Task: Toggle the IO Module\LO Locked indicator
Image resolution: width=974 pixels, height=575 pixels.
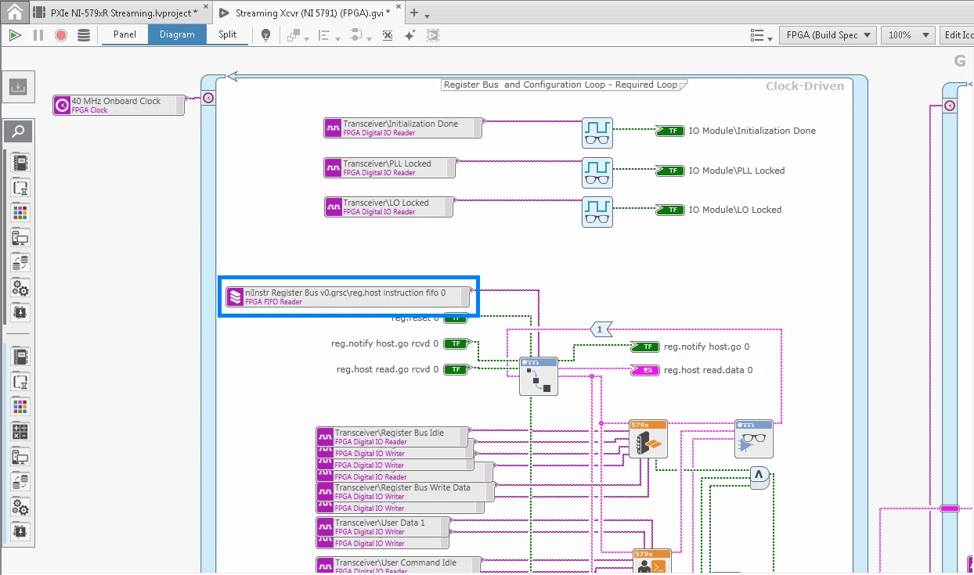Action: click(x=669, y=210)
